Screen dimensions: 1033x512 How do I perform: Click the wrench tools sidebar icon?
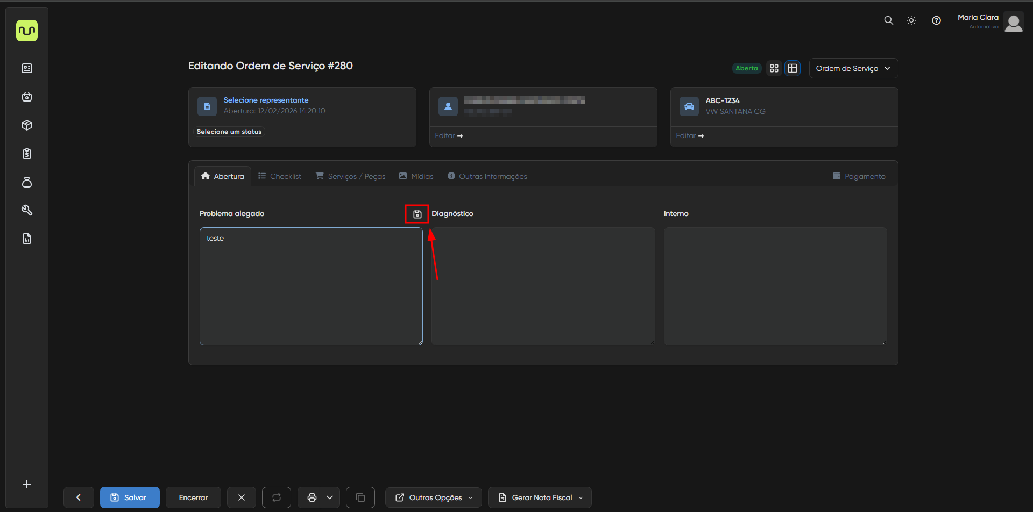(27, 210)
